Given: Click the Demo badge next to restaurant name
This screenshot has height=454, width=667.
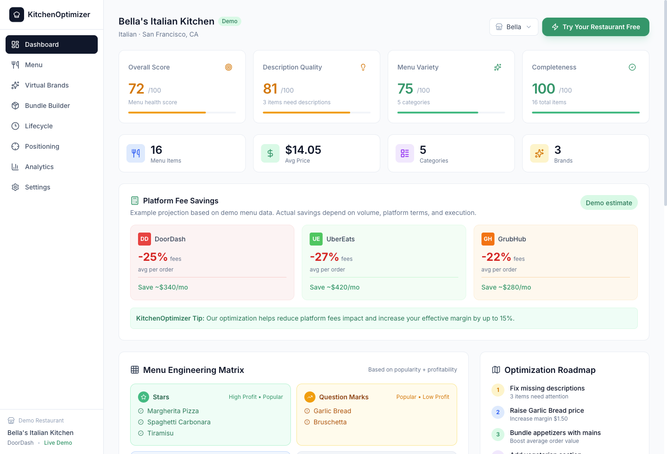Looking at the screenshot, I should [230, 21].
